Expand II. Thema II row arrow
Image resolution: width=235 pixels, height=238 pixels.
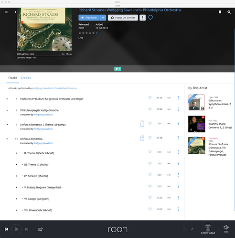point(16,153)
